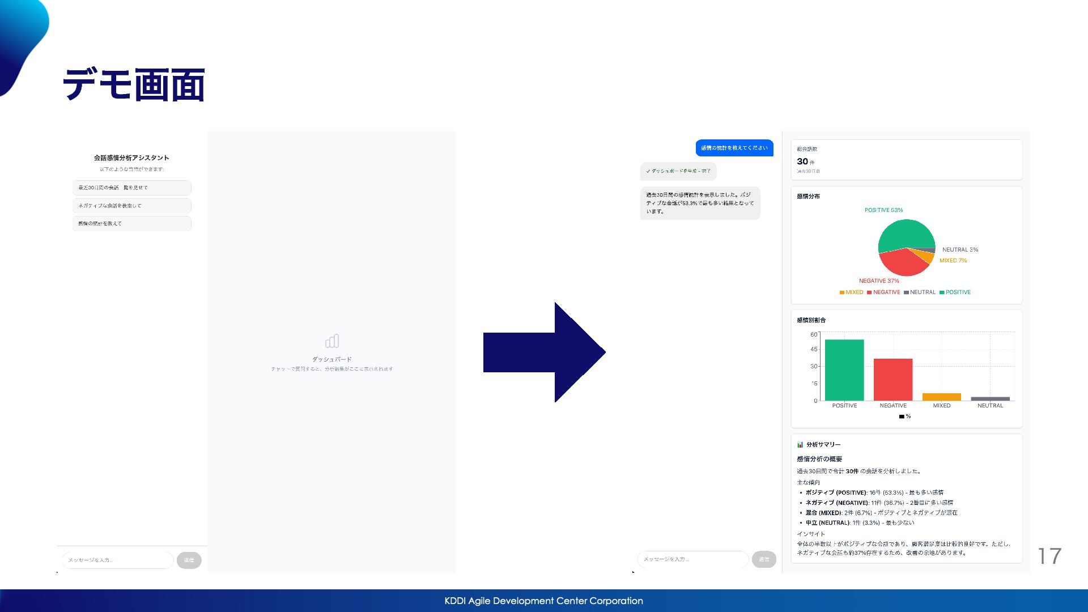Click the large navy arrow between the screens

coord(544,352)
